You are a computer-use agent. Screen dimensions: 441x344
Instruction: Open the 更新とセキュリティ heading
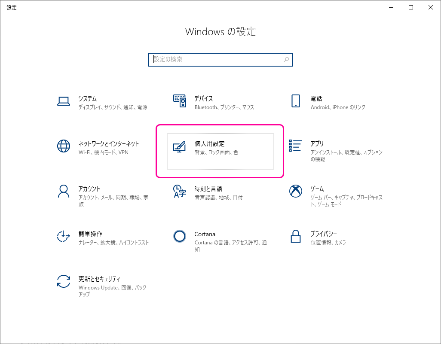click(100, 279)
